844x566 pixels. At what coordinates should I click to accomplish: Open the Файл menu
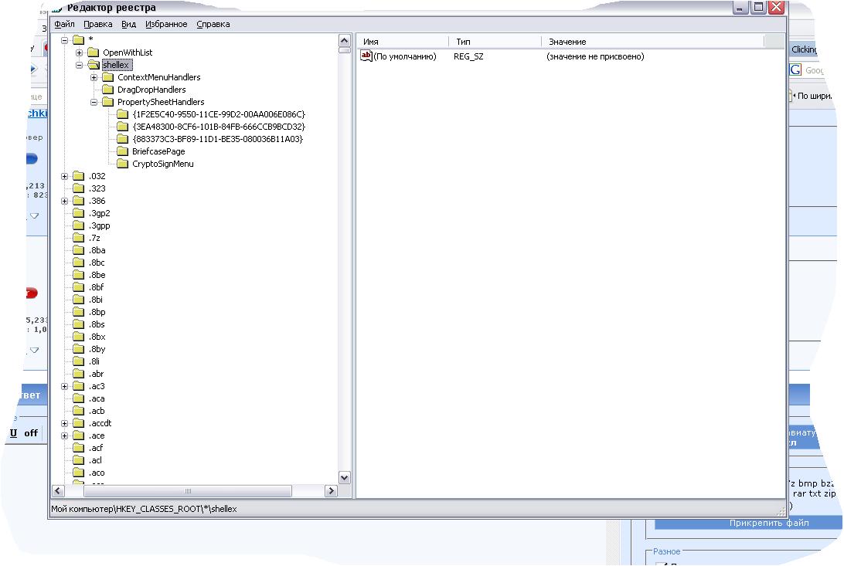[64, 24]
